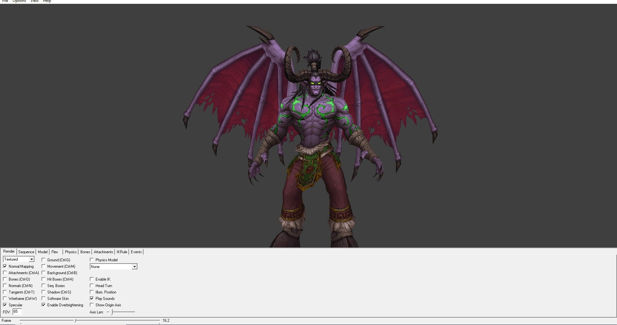Disable Normal Mapping checkbox
The height and width of the screenshot is (325, 617).
pyautogui.click(x=5, y=266)
